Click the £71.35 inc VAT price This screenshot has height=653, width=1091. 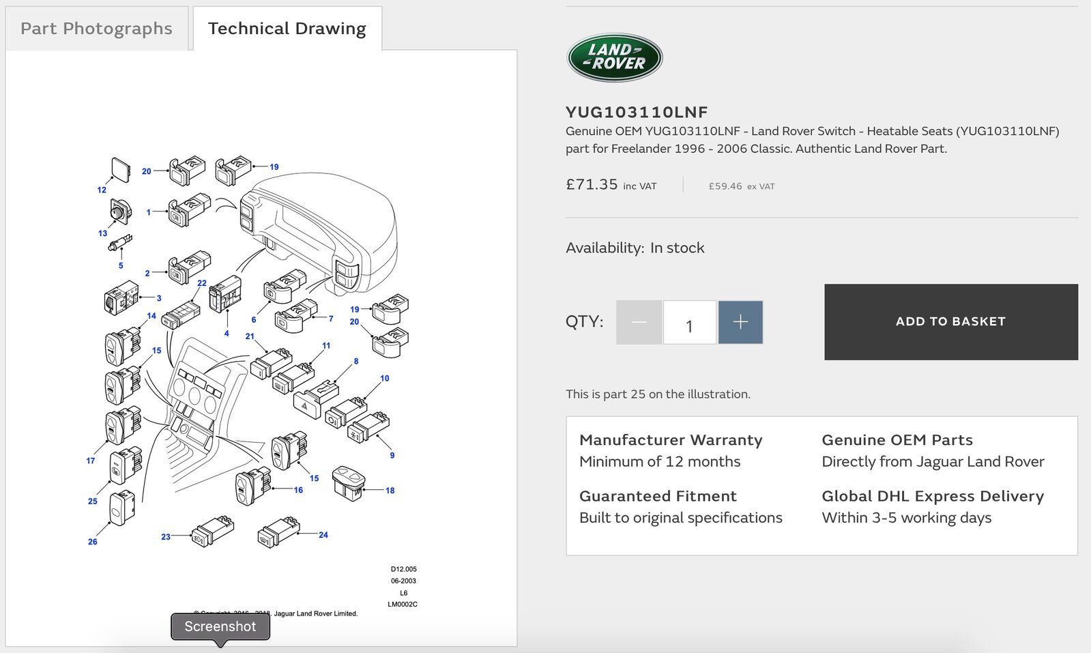click(611, 185)
